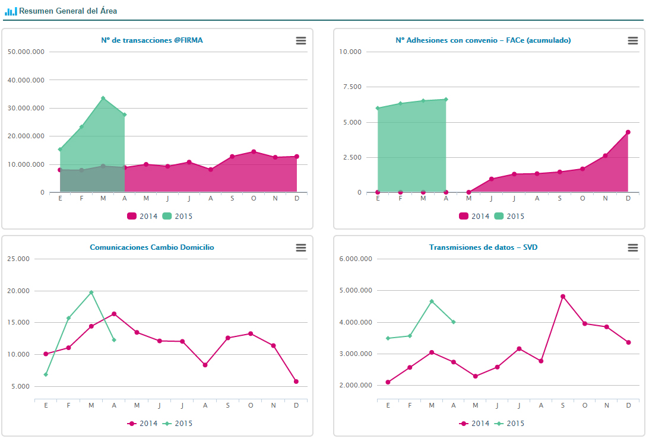The height and width of the screenshot is (445, 646).
Task: Click the Transmisiones de datos – SVD title
Action: pyautogui.click(x=483, y=247)
